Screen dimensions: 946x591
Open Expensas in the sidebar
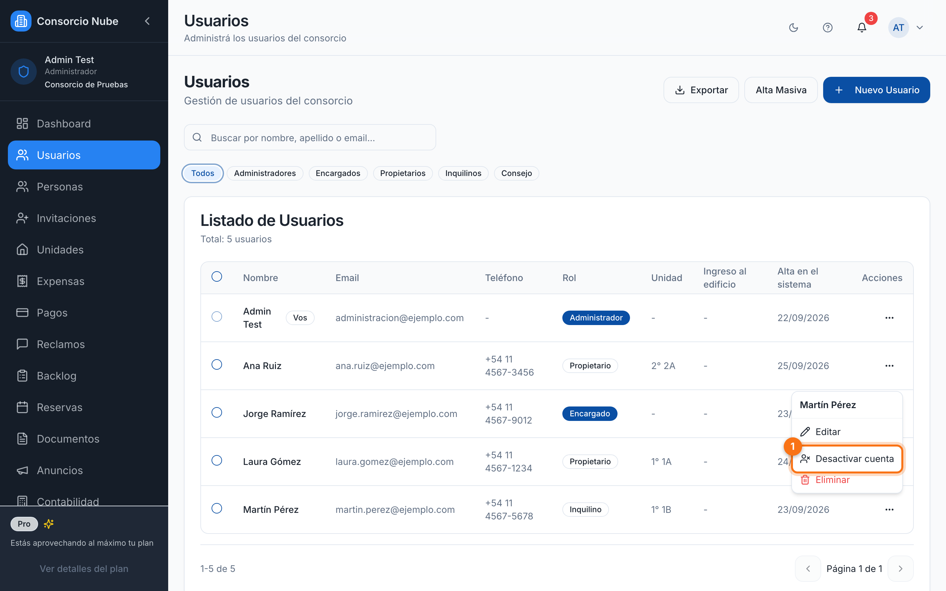[x=84, y=281]
